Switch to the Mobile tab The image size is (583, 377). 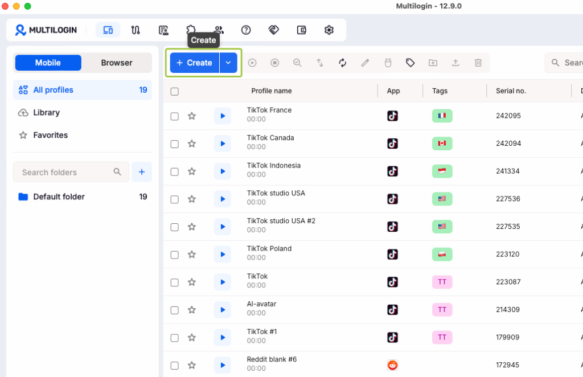tap(48, 63)
